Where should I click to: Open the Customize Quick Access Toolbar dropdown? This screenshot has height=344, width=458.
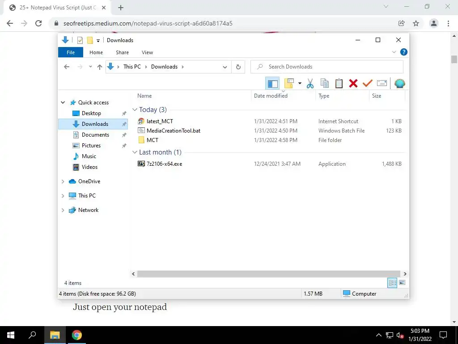(x=98, y=41)
